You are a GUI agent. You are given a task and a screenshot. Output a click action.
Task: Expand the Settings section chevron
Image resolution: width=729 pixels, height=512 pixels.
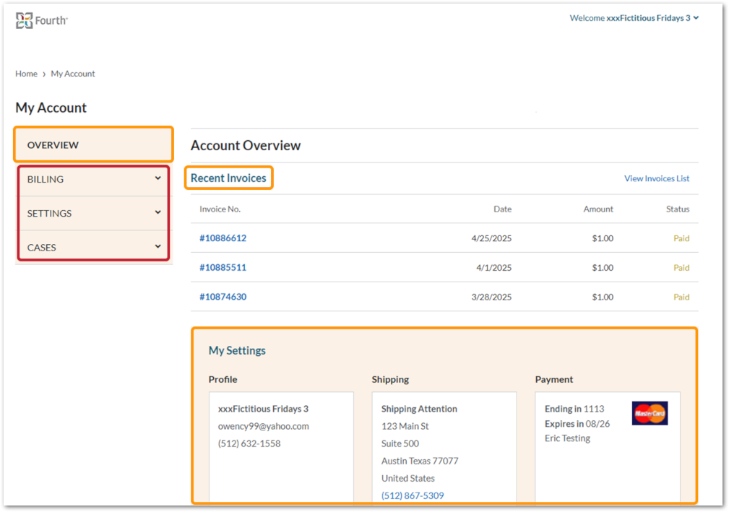point(158,212)
